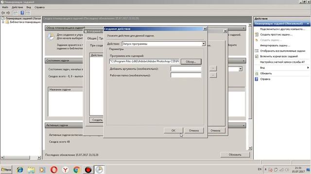Click Справка action in Actions pane

coord(265,79)
